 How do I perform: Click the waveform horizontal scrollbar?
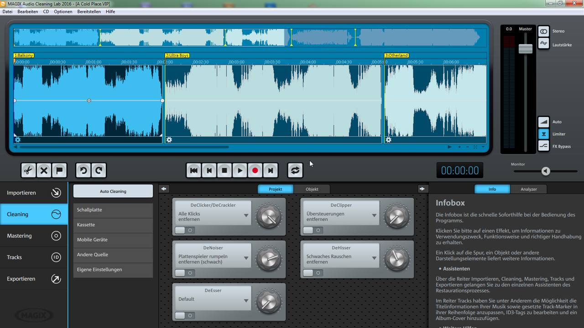pyautogui.click(x=124, y=147)
